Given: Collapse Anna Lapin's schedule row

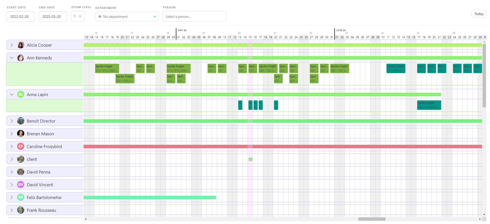Looking at the screenshot, I should point(12,95).
